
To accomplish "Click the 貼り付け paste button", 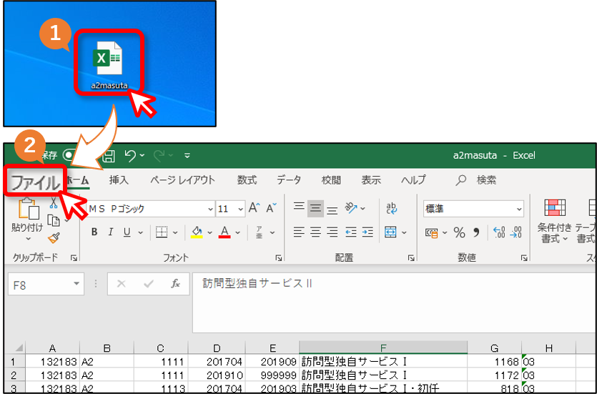I will [27, 219].
